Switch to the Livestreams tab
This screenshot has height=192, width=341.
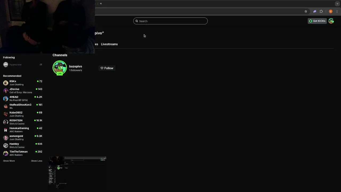tap(109, 44)
